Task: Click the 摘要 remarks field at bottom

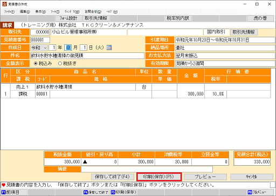Action: (x=147, y=169)
